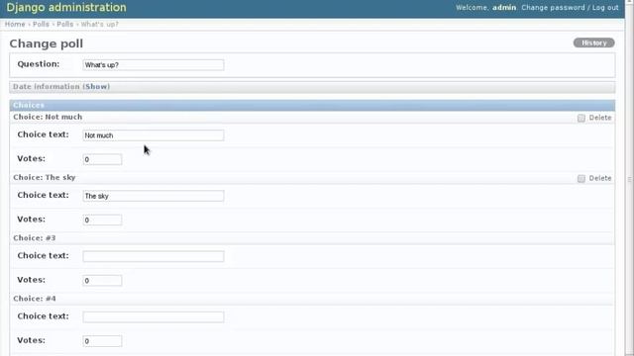634x356 pixels.
Task: Open the first Polls breadcrumb link
Action: [x=41, y=24]
